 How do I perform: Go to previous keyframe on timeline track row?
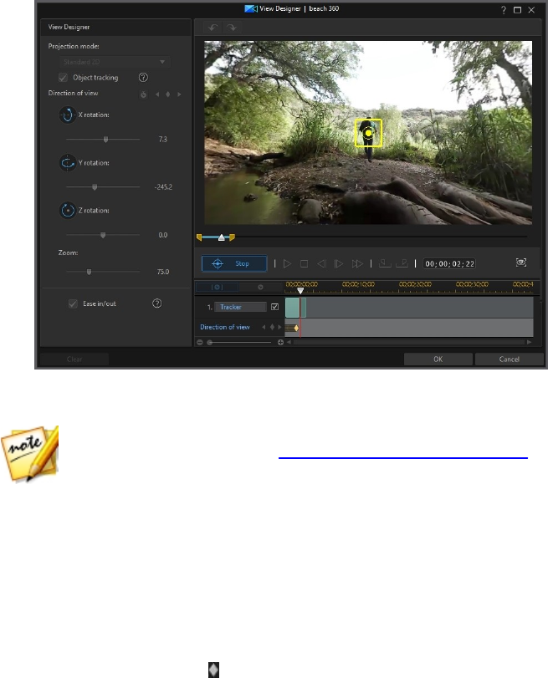click(264, 328)
